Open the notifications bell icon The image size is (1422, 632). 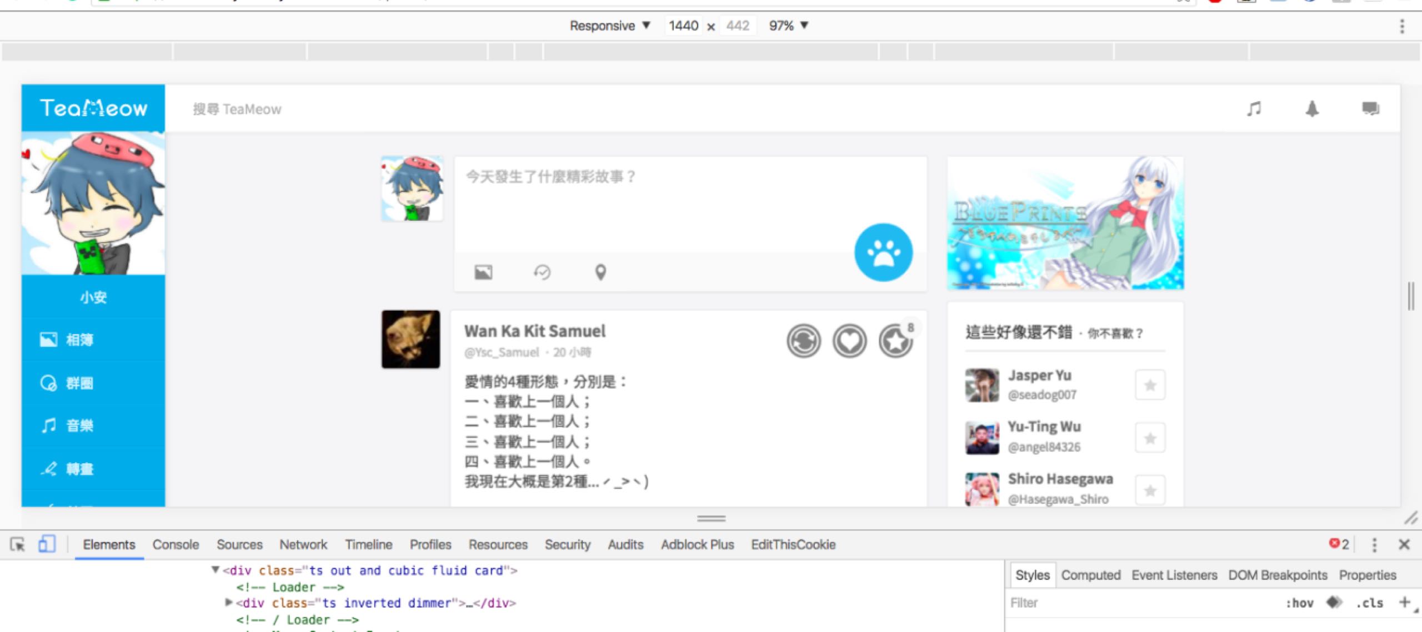1312,109
